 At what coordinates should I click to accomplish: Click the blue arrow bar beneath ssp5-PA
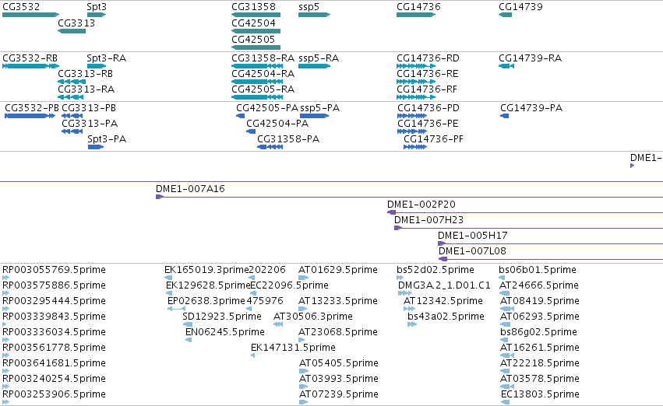314,116
